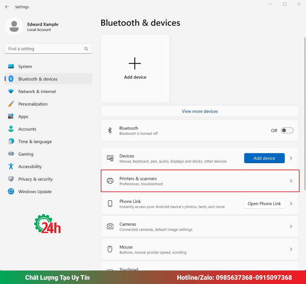Expand the Mouse settings chevron
Image resolution: width=306 pixels, height=284 pixels.
pos(291,249)
